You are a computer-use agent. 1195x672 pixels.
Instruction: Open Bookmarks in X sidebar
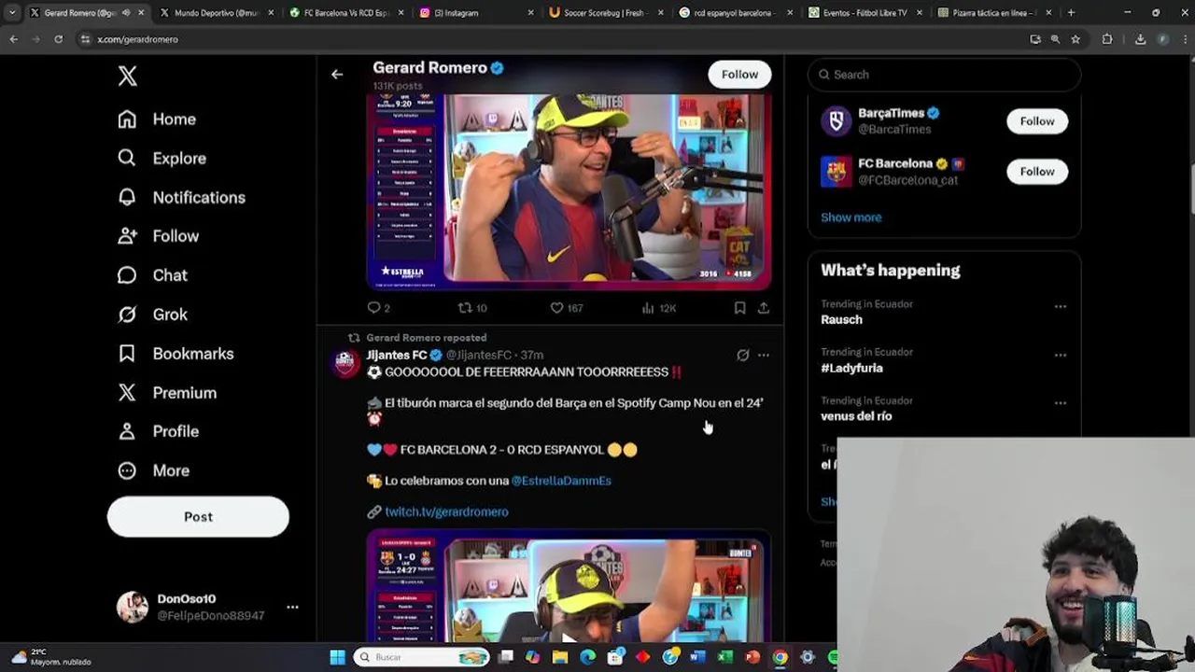pyautogui.click(x=176, y=354)
